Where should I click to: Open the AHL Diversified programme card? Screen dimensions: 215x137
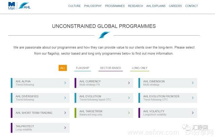pos(40,98)
